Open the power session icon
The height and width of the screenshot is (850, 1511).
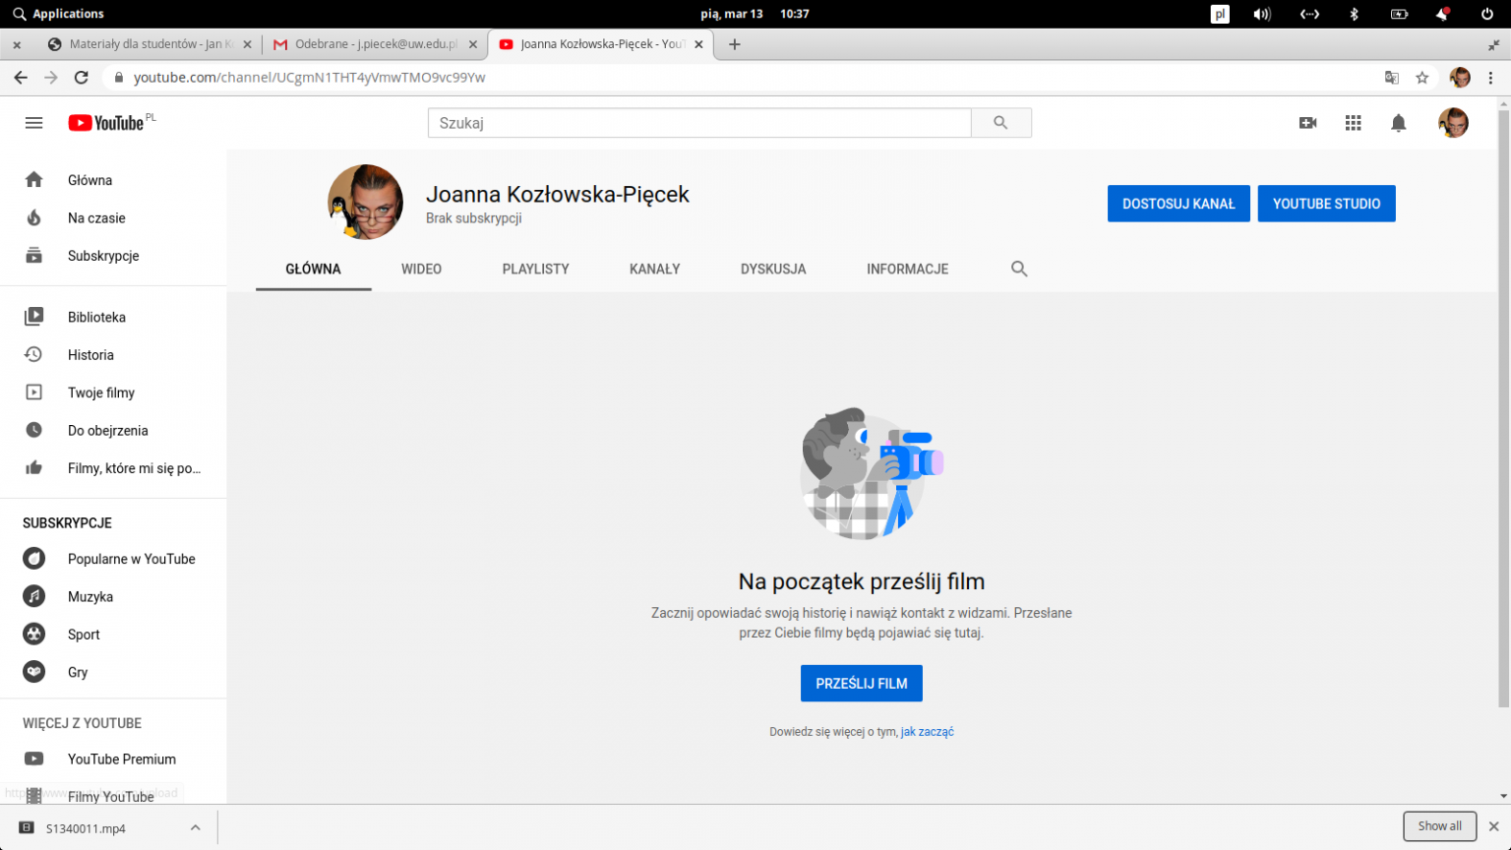coord(1487,14)
